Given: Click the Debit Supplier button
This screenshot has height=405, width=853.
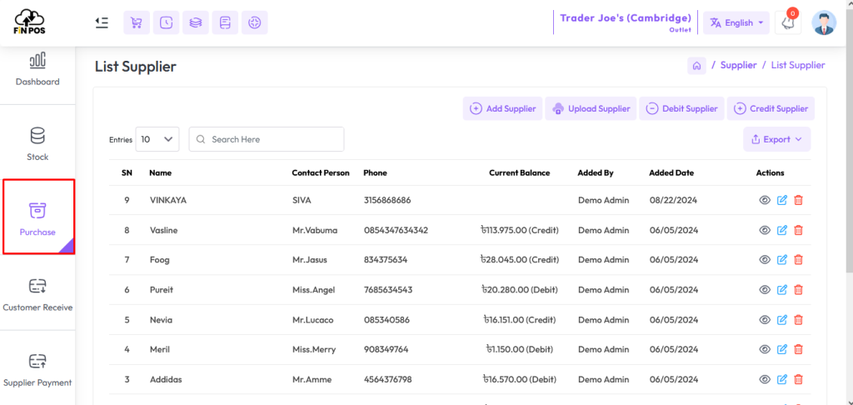Looking at the screenshot, I should pos(682,108).
